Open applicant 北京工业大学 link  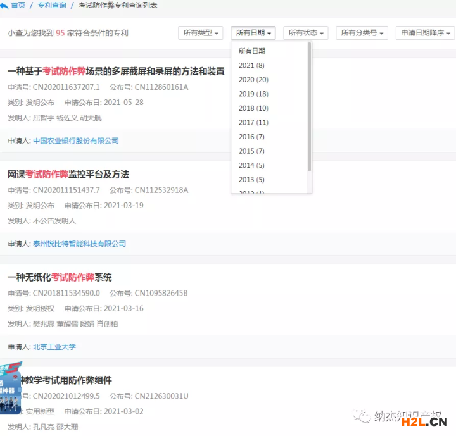tap(54, 347)
